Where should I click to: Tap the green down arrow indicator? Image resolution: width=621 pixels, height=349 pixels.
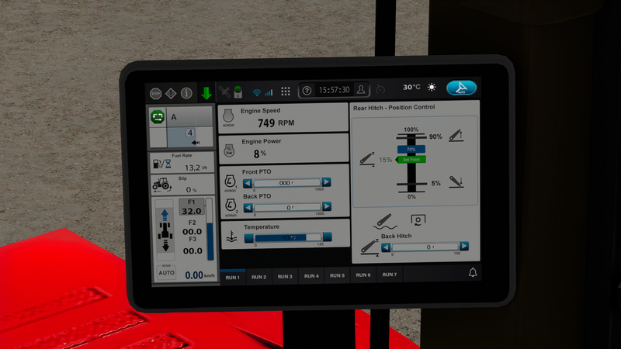[x=206, y=93]
